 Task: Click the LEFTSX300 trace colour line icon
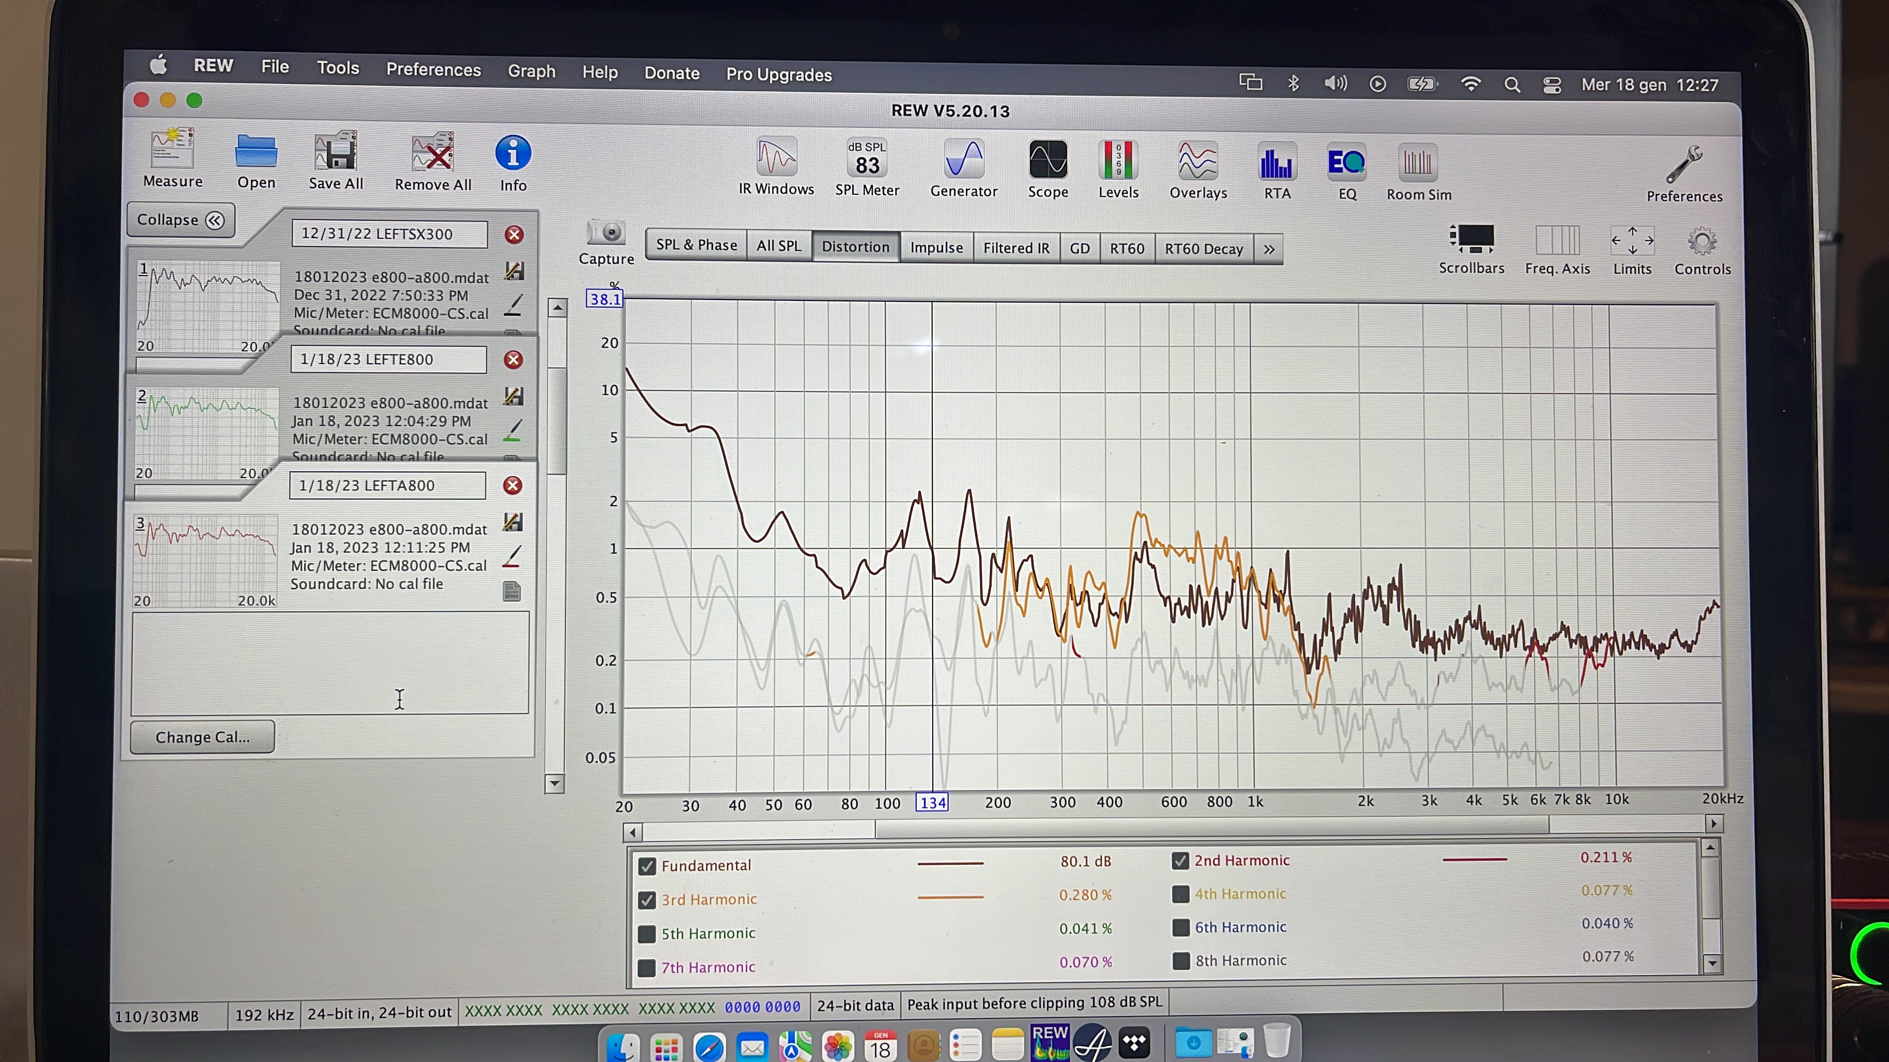pyautogui.click(x=514, y=306)
